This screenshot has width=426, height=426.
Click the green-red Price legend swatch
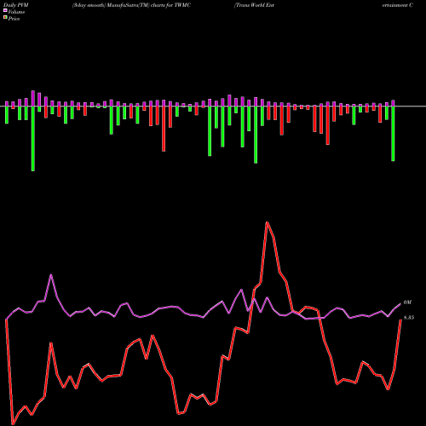click(5, 17)
